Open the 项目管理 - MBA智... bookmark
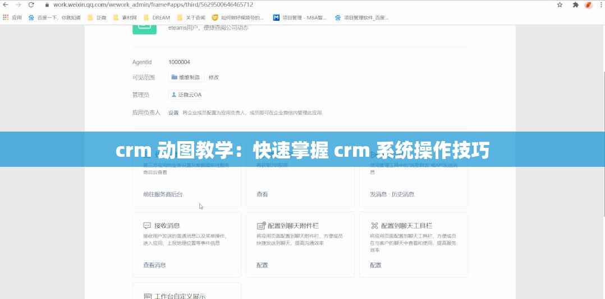Screen dimensions: 605x299 300,18
